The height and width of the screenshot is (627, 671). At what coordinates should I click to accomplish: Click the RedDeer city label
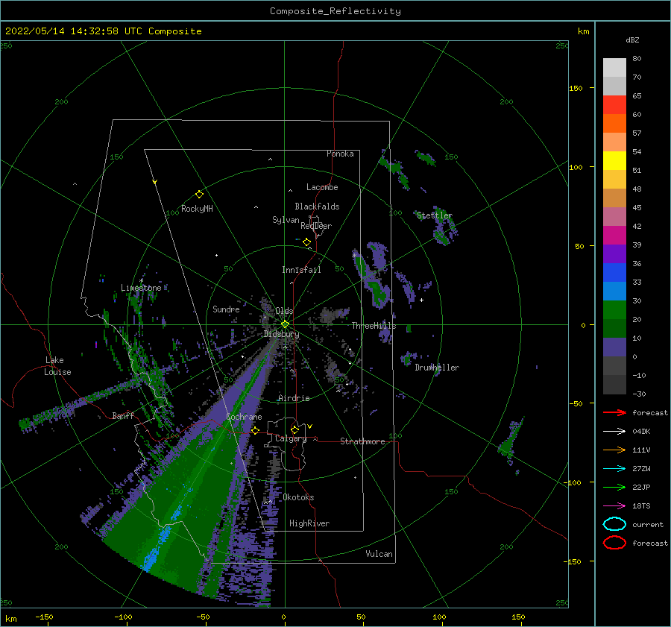(x=316, y=226)
